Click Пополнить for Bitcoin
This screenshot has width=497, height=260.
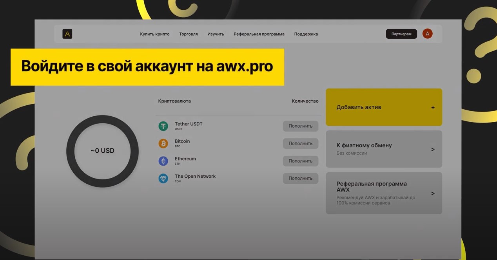pyautogui.click(x=301, y=143)
